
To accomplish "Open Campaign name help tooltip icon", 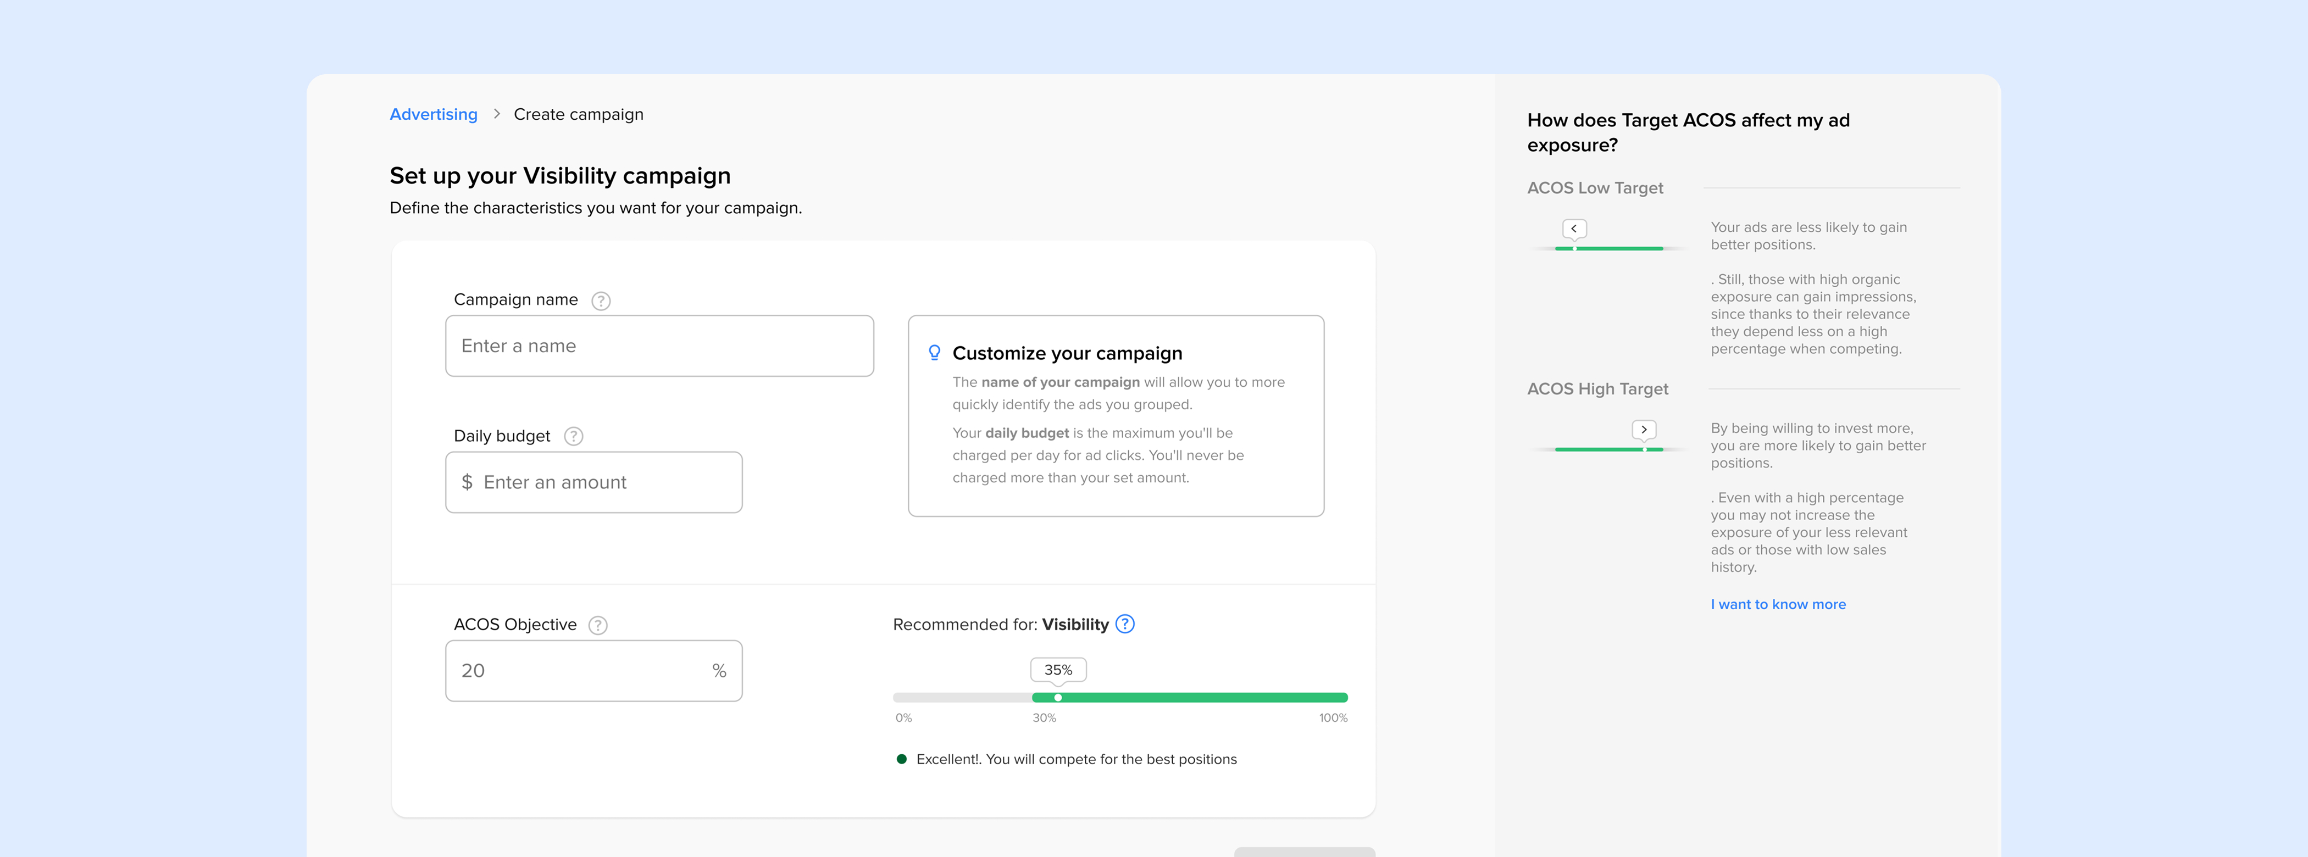I will 601,301.
